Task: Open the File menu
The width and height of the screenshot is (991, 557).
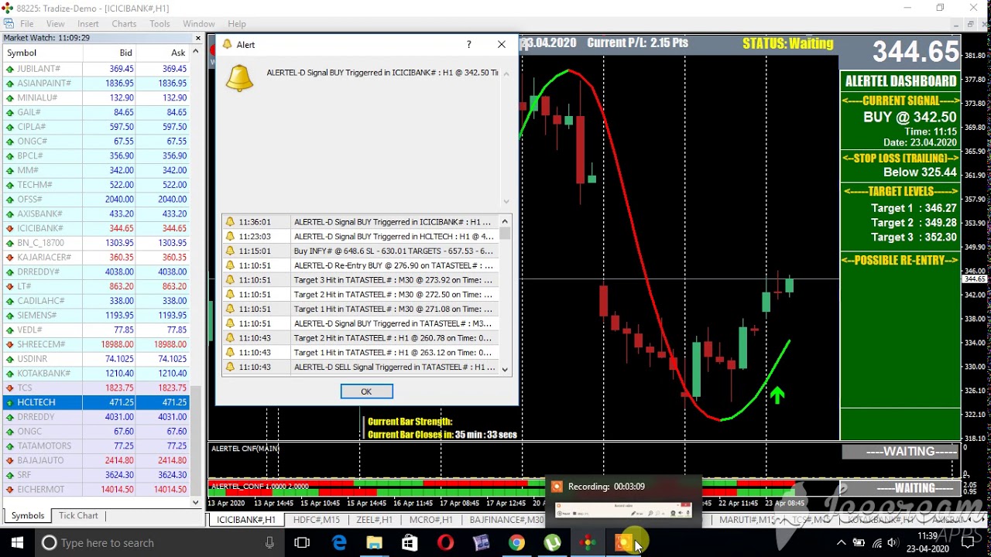Action: pos(26,24)
